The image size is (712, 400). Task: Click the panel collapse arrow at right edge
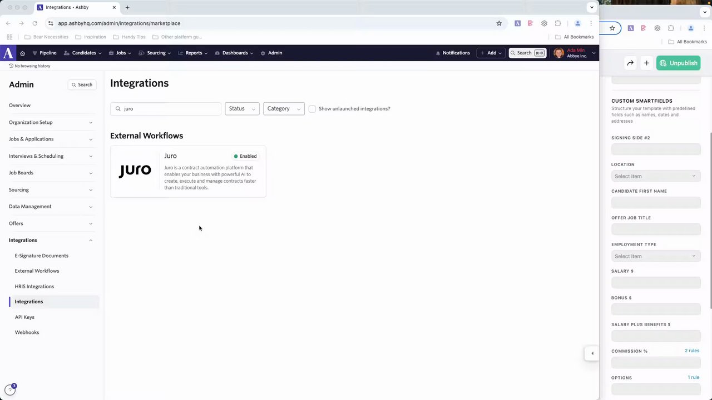(592, 353)
